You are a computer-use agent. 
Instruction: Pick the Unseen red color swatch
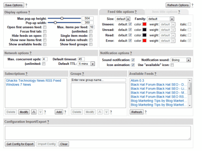[145, 24]
